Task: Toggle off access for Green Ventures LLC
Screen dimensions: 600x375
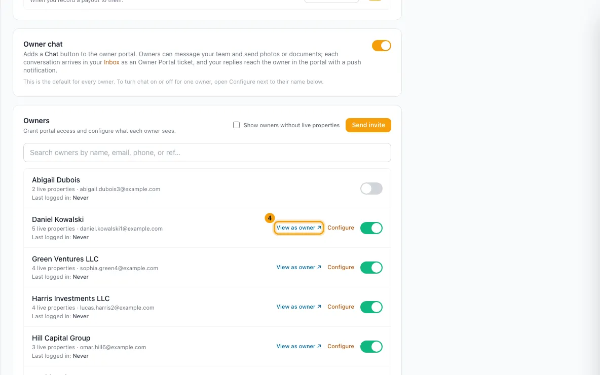Action: pos(371,268)
